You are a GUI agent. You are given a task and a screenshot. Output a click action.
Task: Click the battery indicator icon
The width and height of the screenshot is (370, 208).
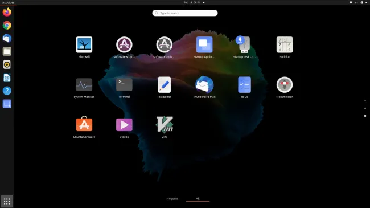[x=361, y=3]
